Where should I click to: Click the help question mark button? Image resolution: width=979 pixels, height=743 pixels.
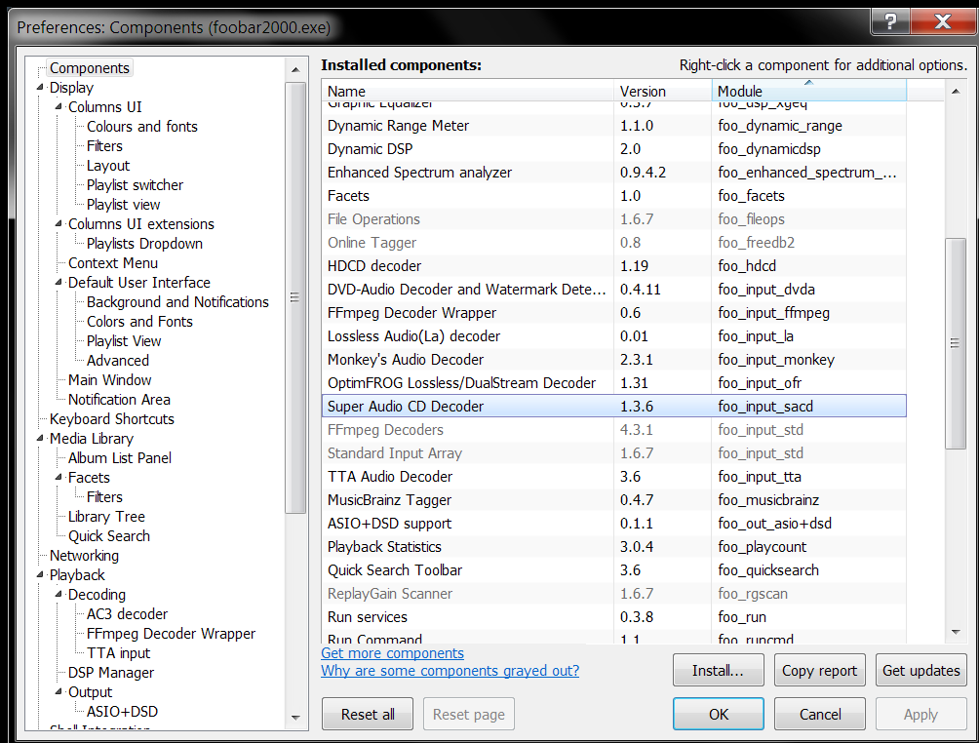click(892, 20)
